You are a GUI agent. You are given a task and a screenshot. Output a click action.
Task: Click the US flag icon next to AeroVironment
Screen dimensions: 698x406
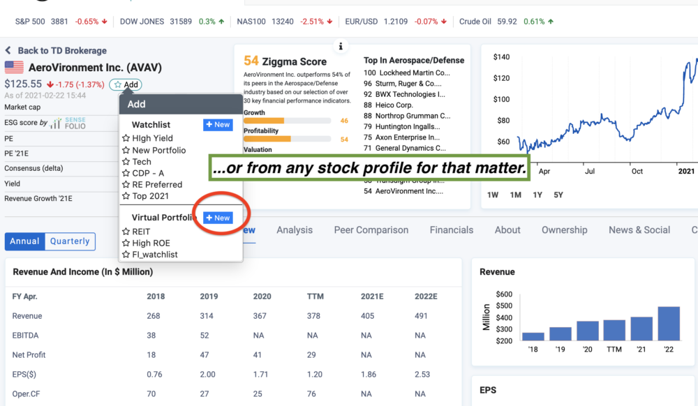coord(14,67)
